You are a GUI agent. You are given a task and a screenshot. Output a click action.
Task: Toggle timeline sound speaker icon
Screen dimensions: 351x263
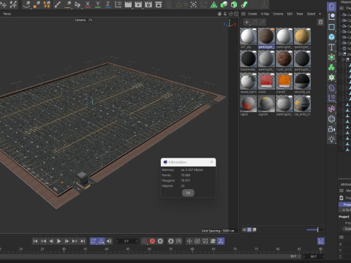[109, 241]
